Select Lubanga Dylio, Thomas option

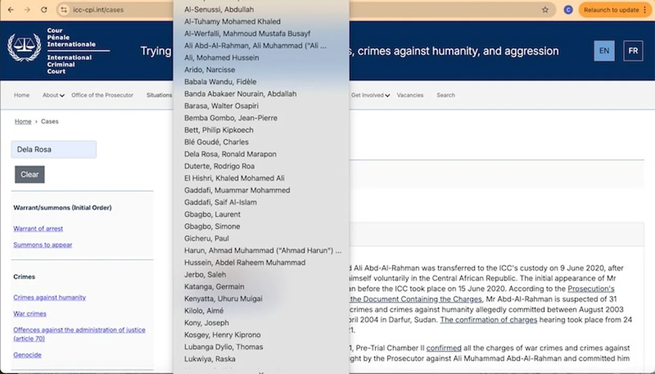coord(261,347)
